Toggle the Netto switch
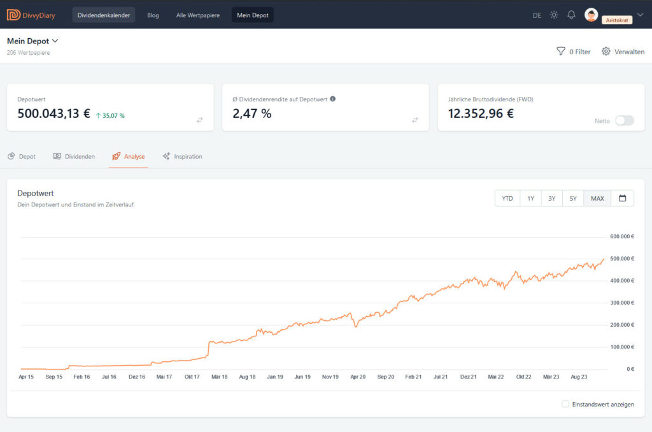 coord(625,120)
